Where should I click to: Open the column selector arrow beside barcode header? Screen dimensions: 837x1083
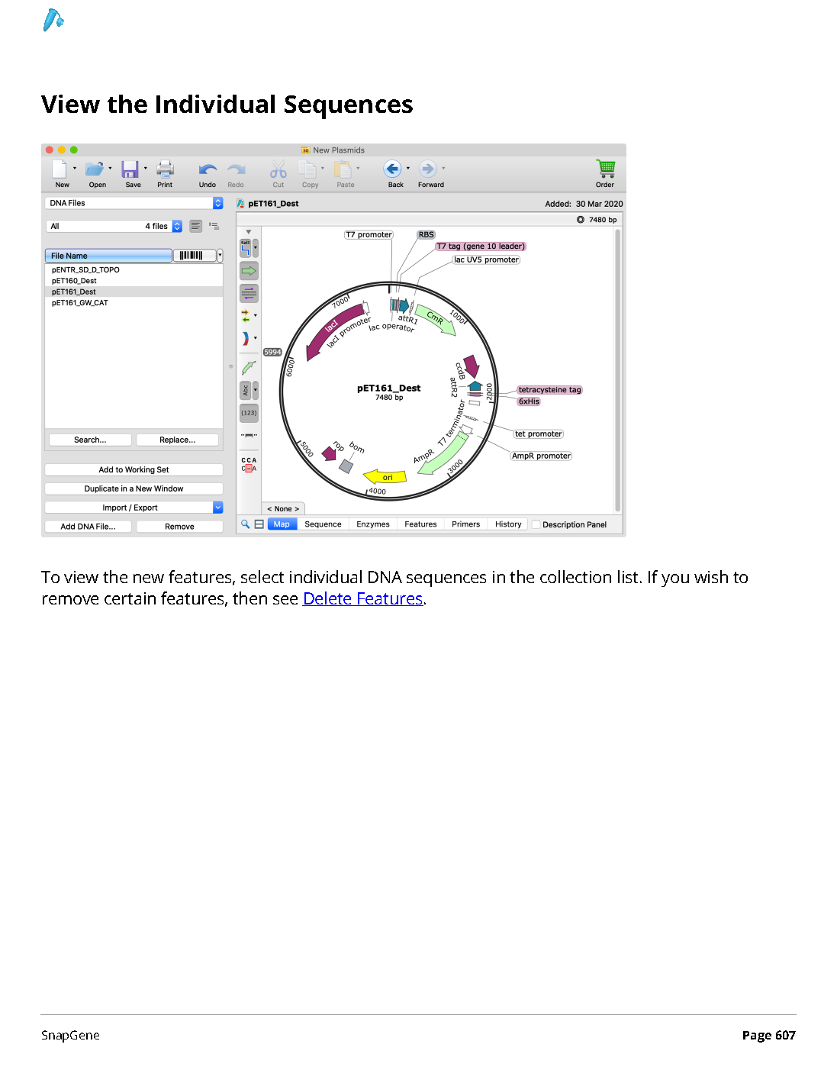[220, 256]
